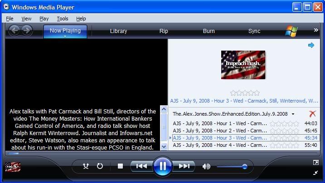Click the back navigation arrow
The width and height of the screenshot is (325, 183).
[x=15, y=31]
